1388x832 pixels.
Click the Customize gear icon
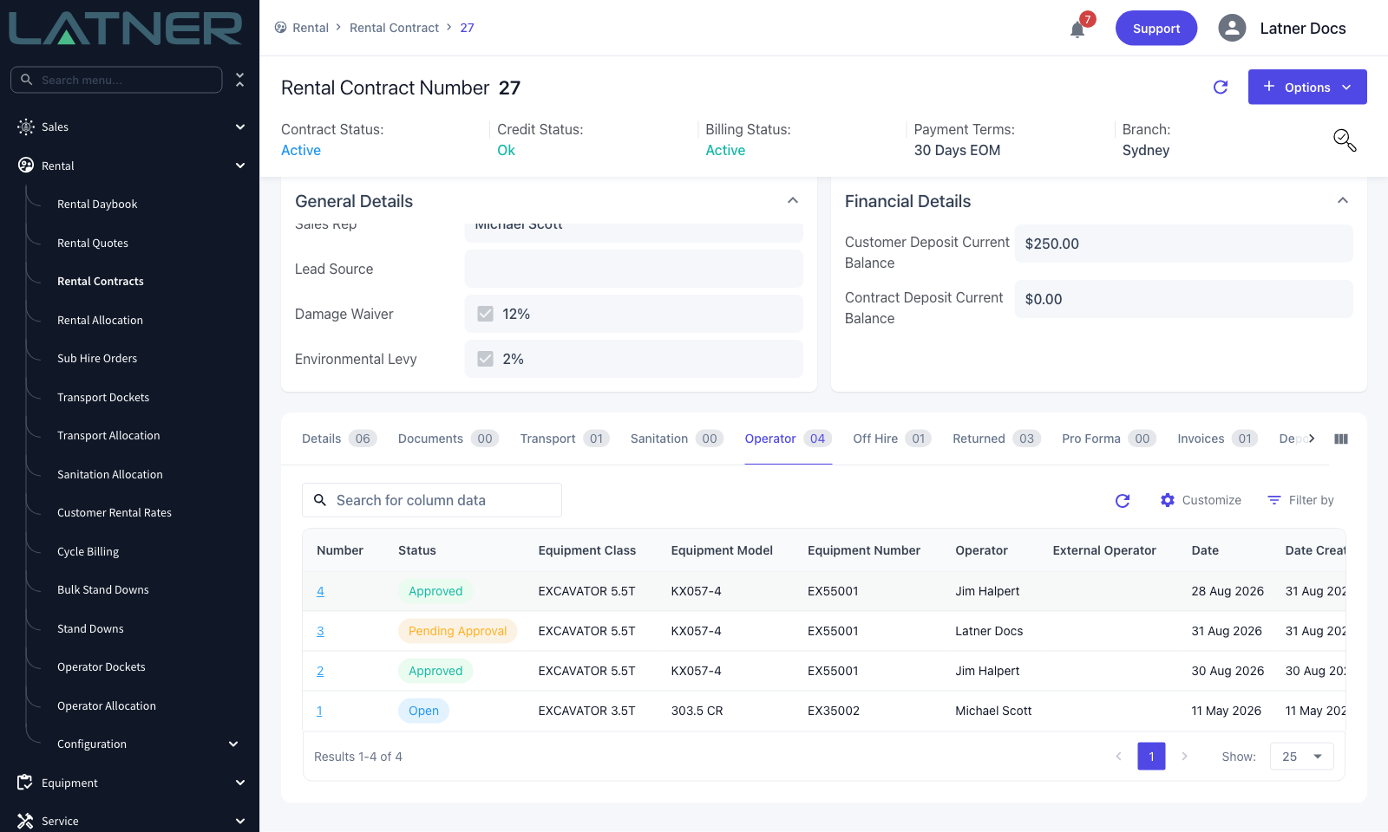tap(1168, 500)
